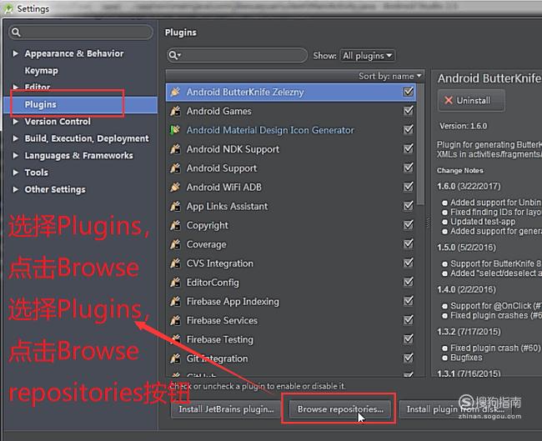Expand the Other Settings arrow
The height and width of the screenshot is (441, 542).
point(15,189)
